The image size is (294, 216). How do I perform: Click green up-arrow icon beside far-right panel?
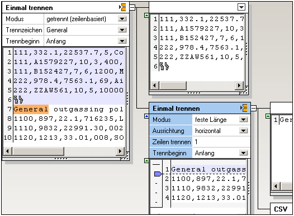(268, 116)
